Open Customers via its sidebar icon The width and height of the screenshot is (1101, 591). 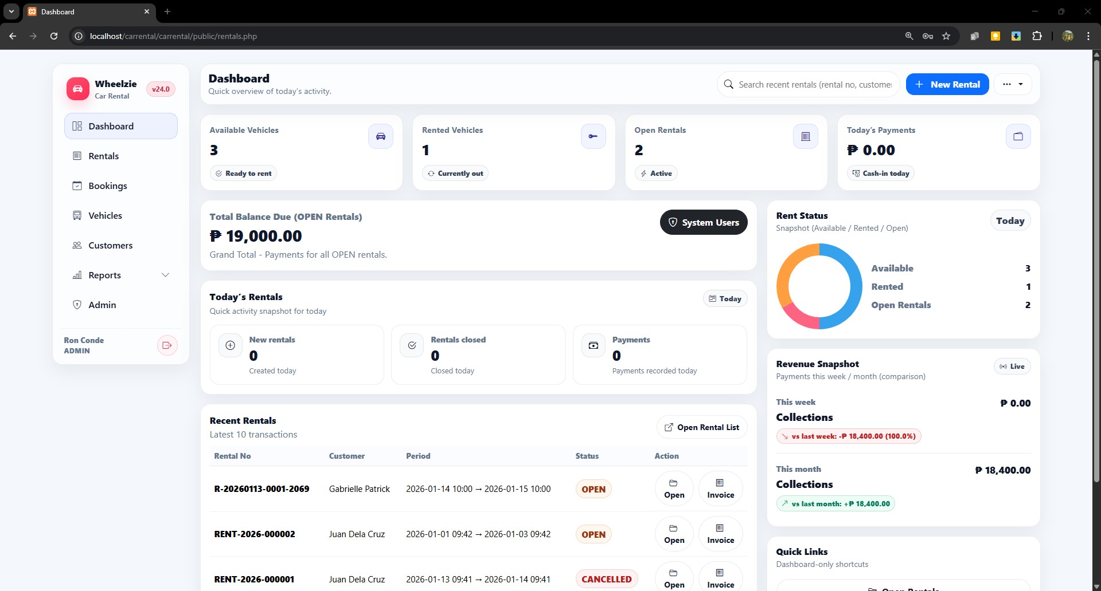[77, 245]
